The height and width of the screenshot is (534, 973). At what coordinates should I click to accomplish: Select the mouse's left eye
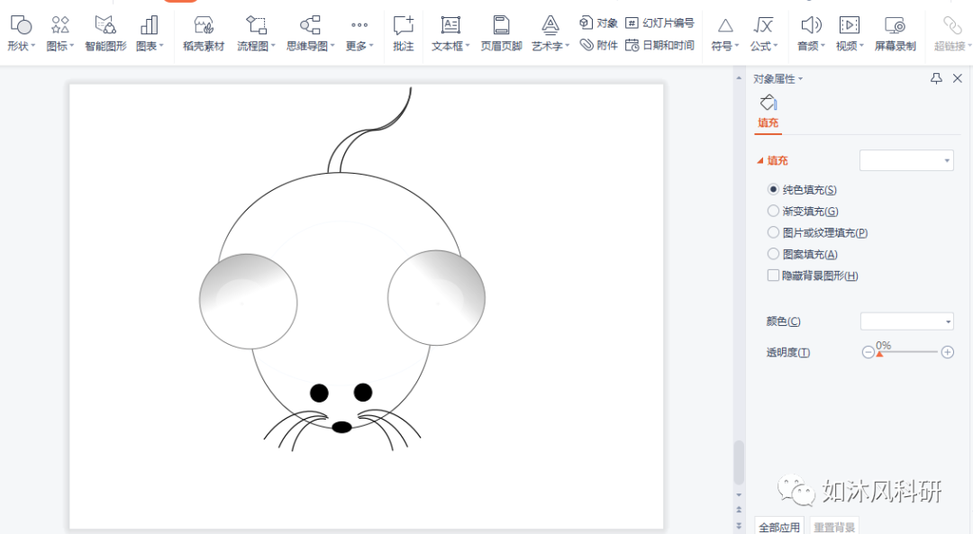[319, 393]
